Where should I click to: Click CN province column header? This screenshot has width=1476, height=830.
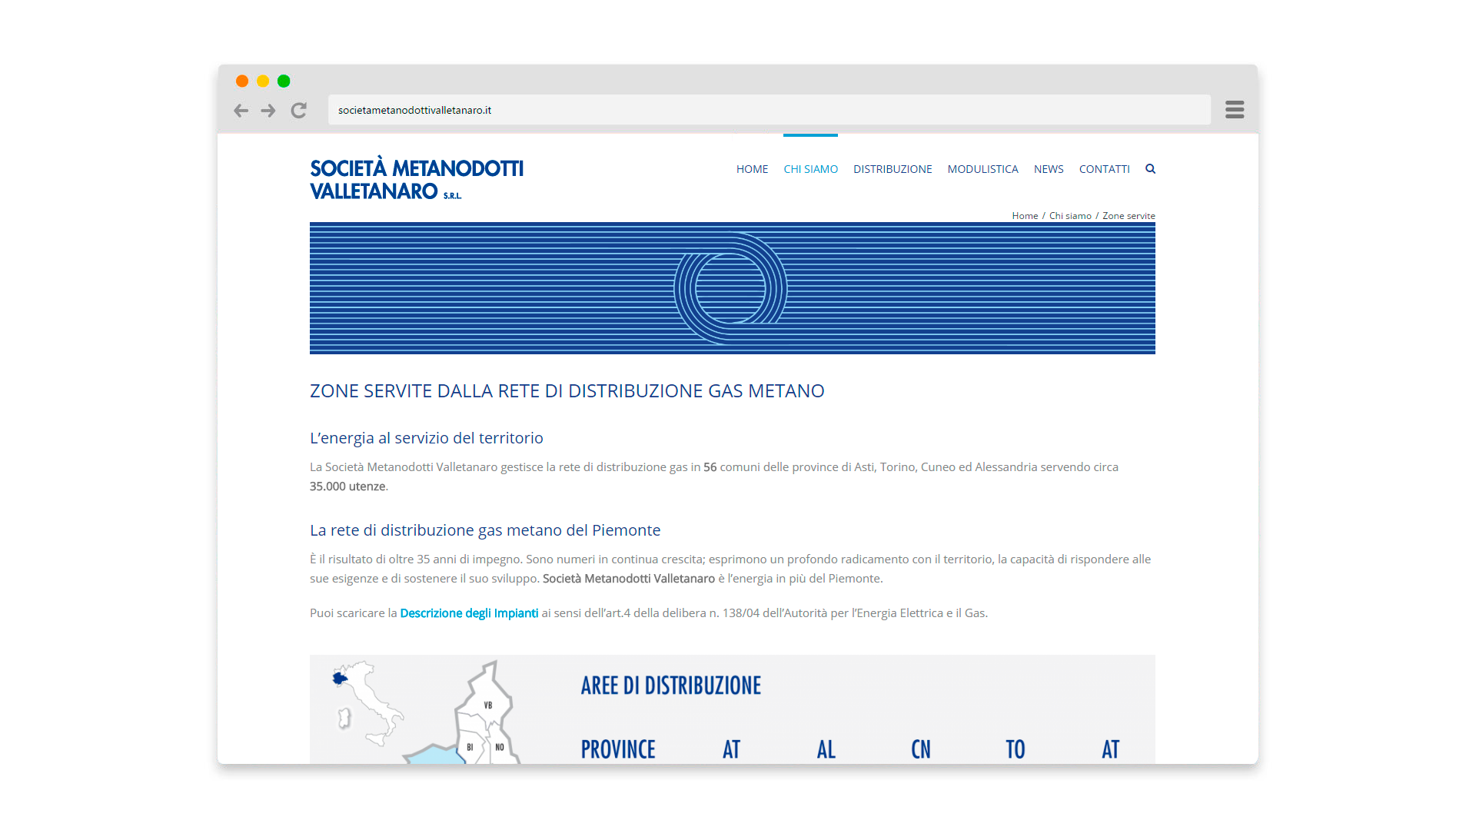tap(920, 749)
